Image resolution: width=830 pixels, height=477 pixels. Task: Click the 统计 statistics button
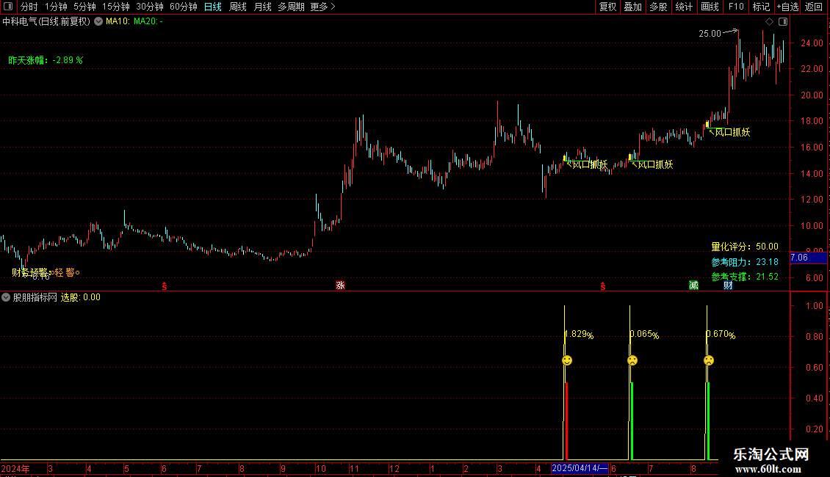(x=683, y=7)
